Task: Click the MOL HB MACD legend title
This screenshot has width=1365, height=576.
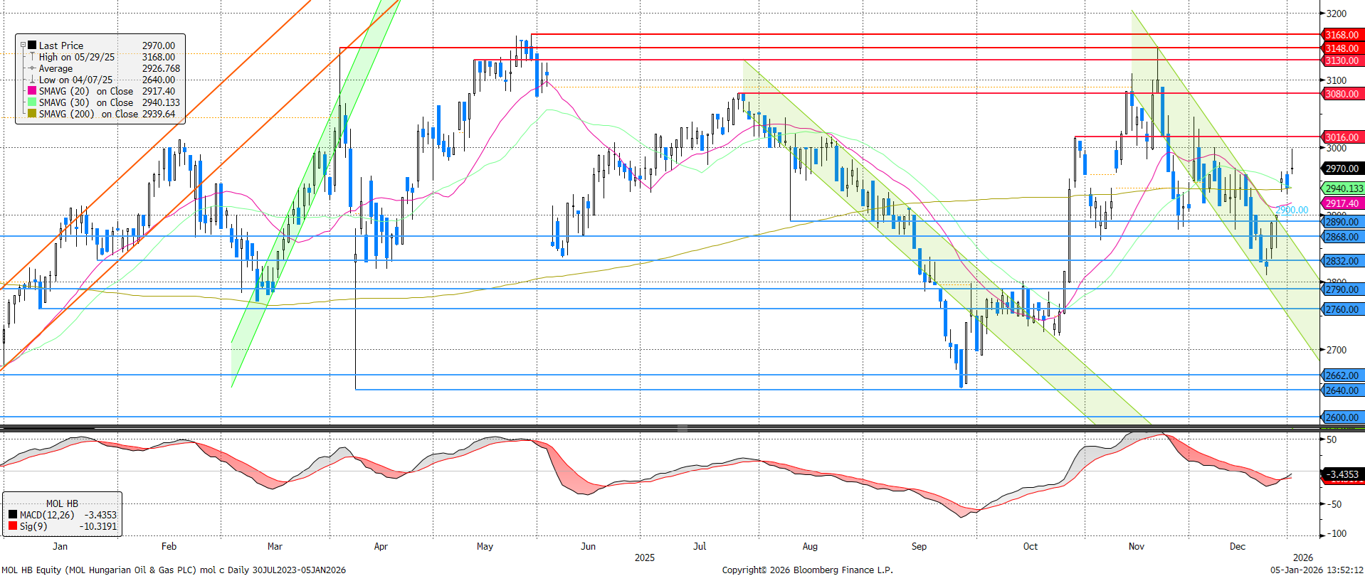Action: tap(62, 503)
